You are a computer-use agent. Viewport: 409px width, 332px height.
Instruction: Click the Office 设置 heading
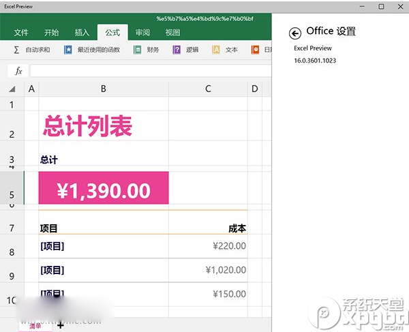(331, 31)
